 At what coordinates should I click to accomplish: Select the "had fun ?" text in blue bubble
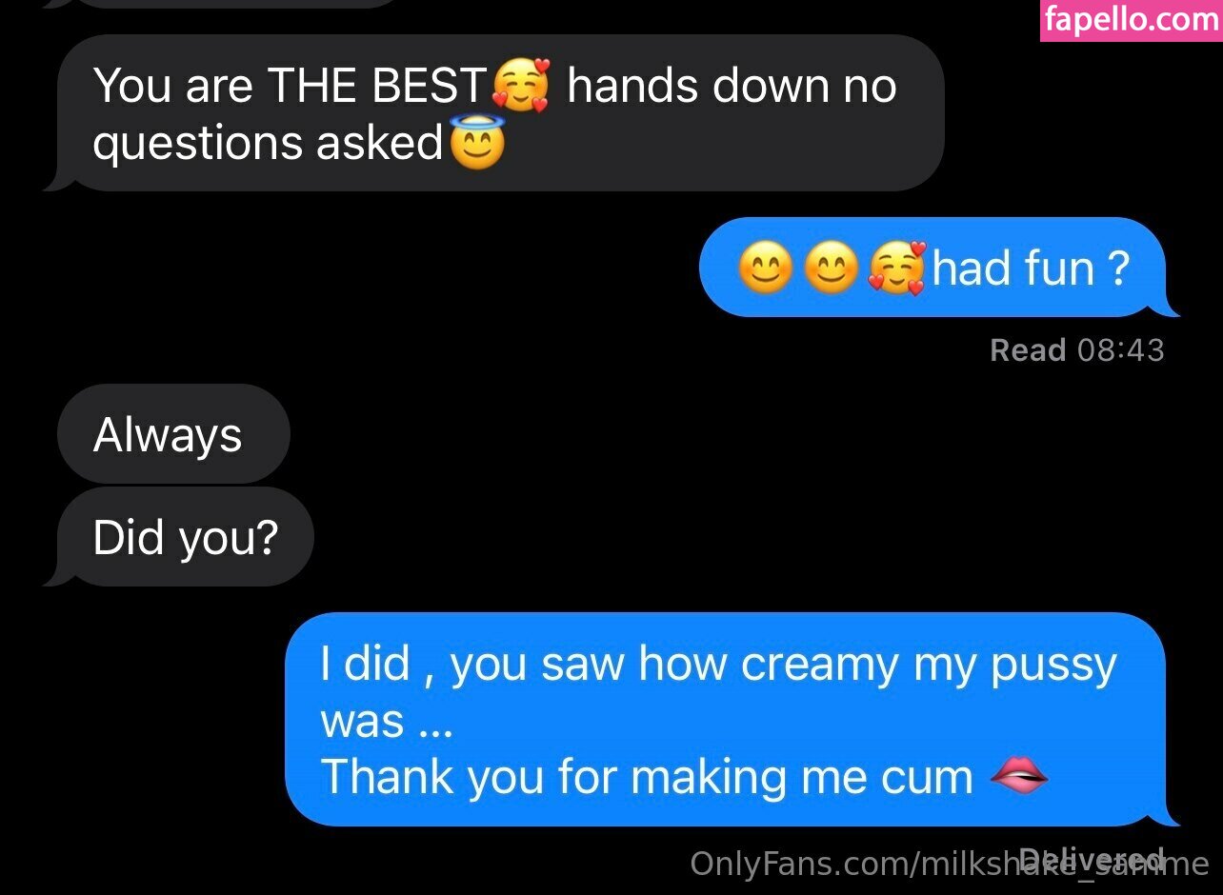(1031, 268)
